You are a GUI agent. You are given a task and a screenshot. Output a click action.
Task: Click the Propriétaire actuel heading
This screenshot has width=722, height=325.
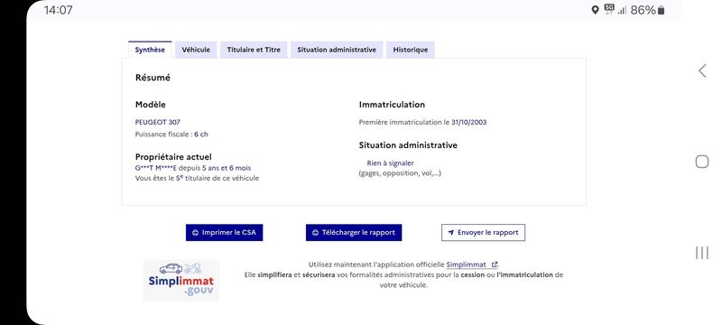coord(173,157)
